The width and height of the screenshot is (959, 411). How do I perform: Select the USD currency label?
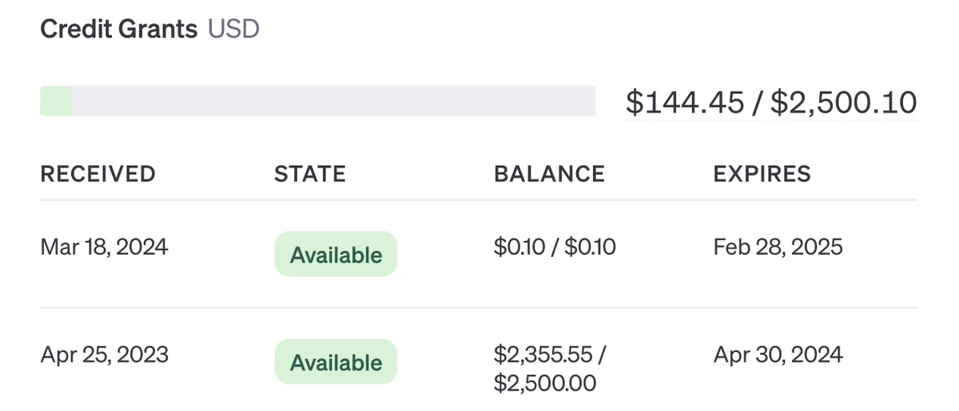(x=233, y=30)
